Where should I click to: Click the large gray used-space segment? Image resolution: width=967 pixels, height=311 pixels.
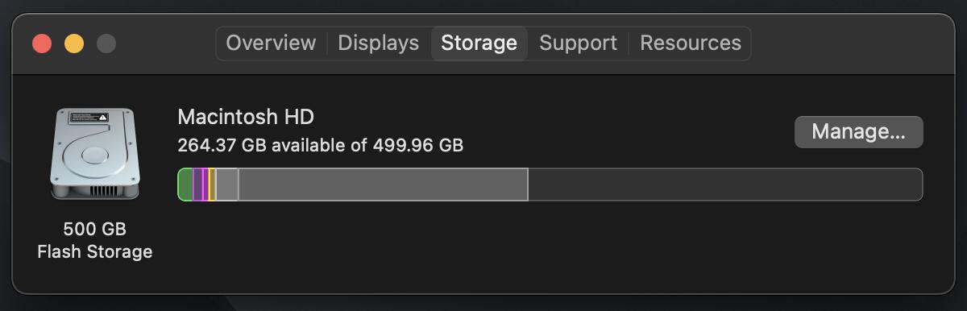(x=383, y=185)
